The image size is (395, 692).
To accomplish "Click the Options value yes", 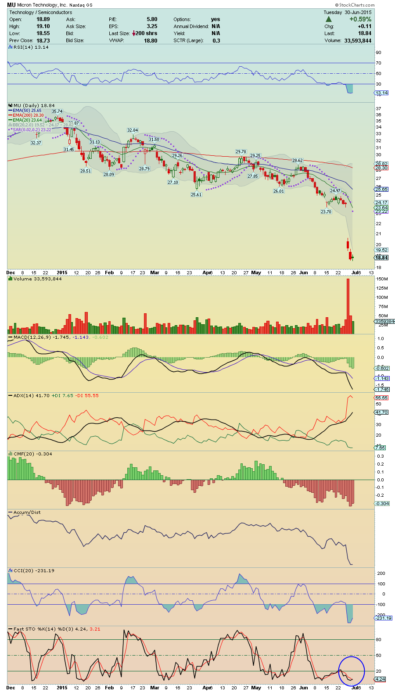I will pyautogui.click(x=215, y=19).
